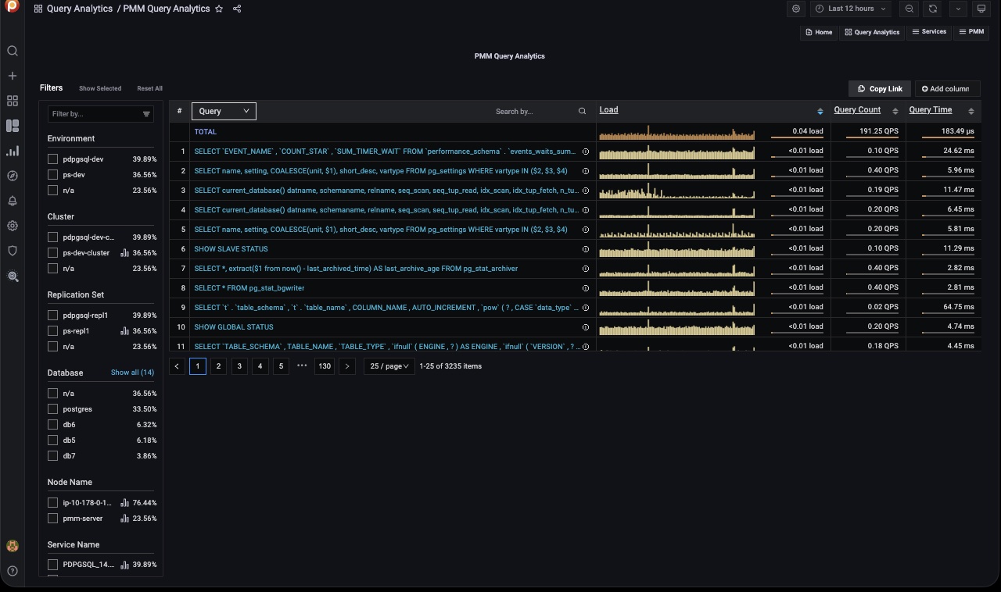Open the Query Analytics top nav link
Image resolution: width=1001 pixels, height=592 pixels.
click(872, 32)
